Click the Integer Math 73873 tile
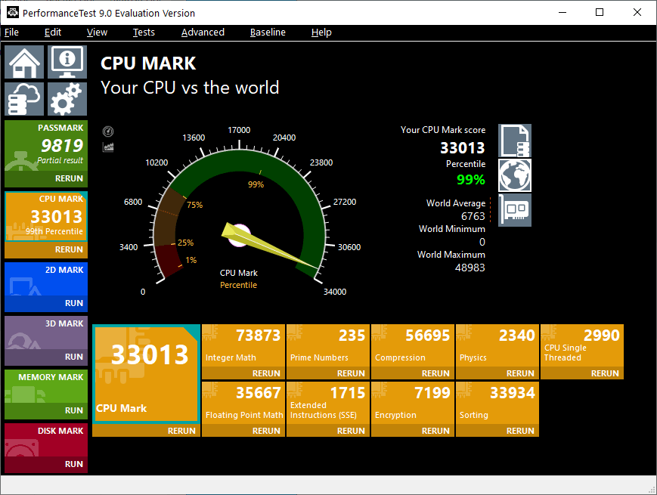The width and height of the screenshot is (657, 495). 243,345
